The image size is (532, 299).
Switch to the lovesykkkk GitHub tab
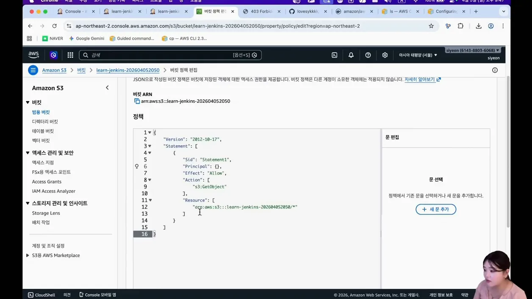[308, 11]
